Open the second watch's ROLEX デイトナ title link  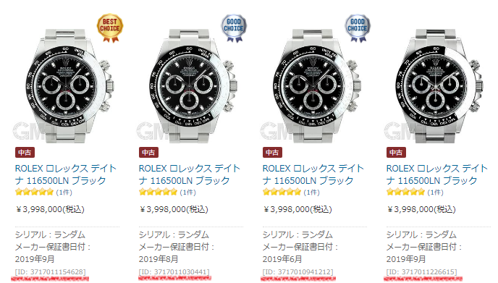pos(190,174)
